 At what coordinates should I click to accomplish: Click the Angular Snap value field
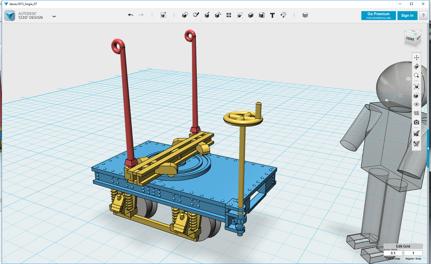413,253
